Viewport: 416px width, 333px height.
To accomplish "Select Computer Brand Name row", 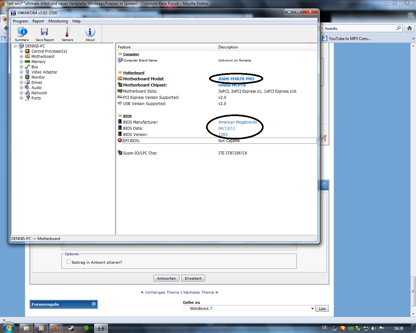I will tap(217, 60).
